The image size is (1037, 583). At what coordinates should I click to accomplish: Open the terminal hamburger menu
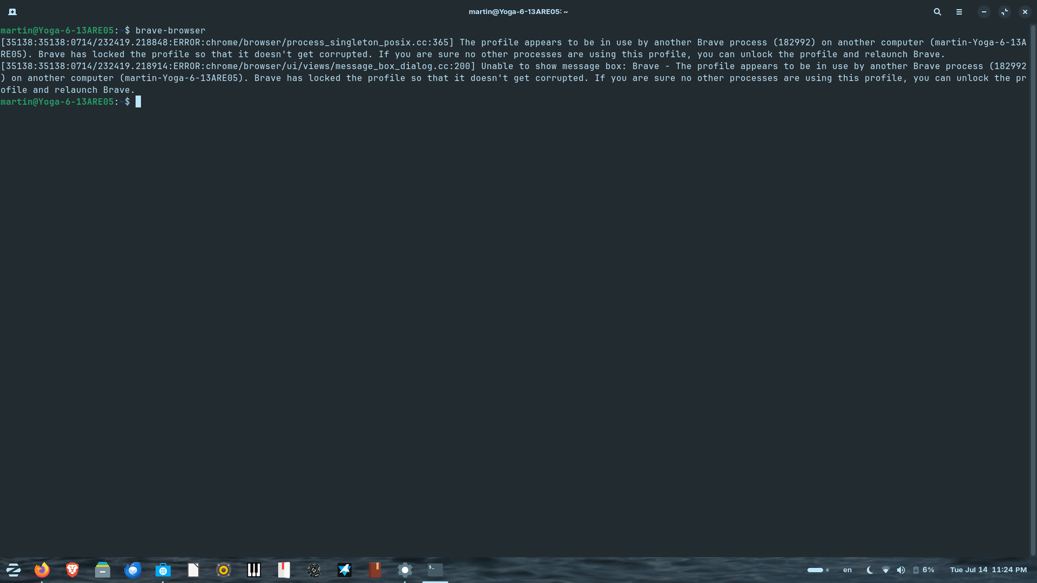959,11
